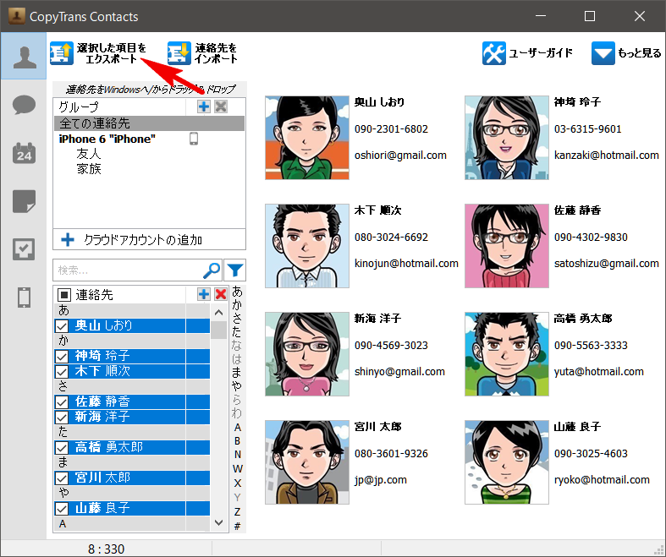Select the 友人 group
The width and height of the screenshot is (666, 557).
pyautogui.click(x=89, y=154)
